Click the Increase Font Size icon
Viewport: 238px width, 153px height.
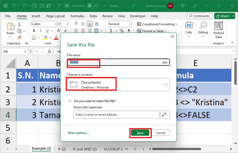(x=59, y=31)
